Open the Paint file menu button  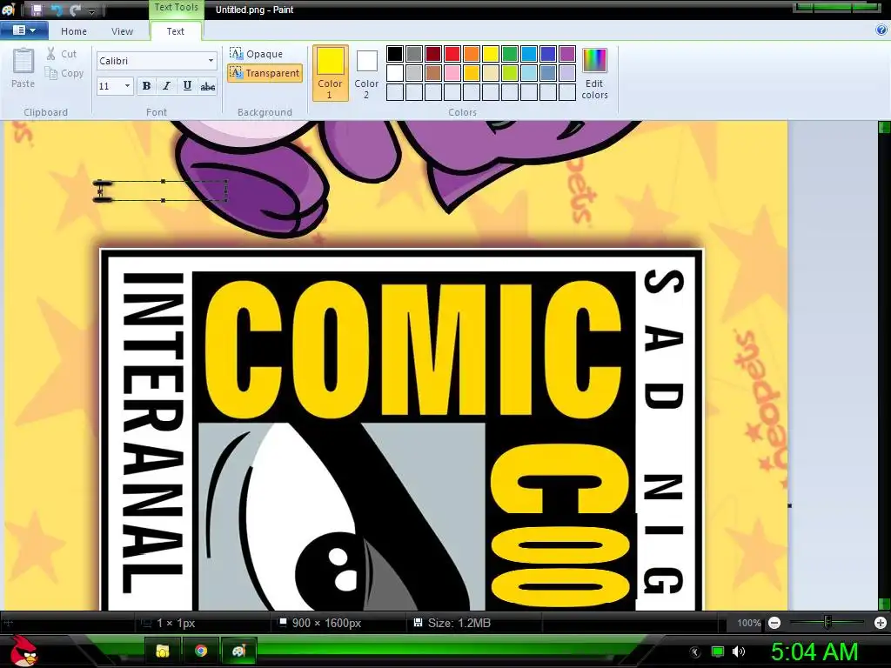tap(23, 30)
